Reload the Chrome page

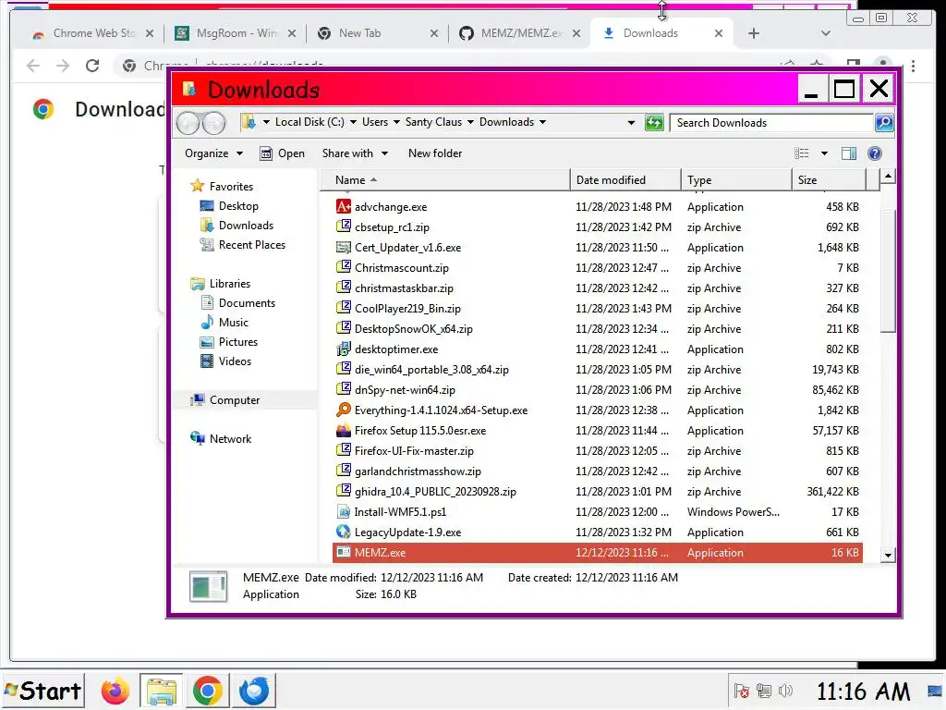[92, 66]
